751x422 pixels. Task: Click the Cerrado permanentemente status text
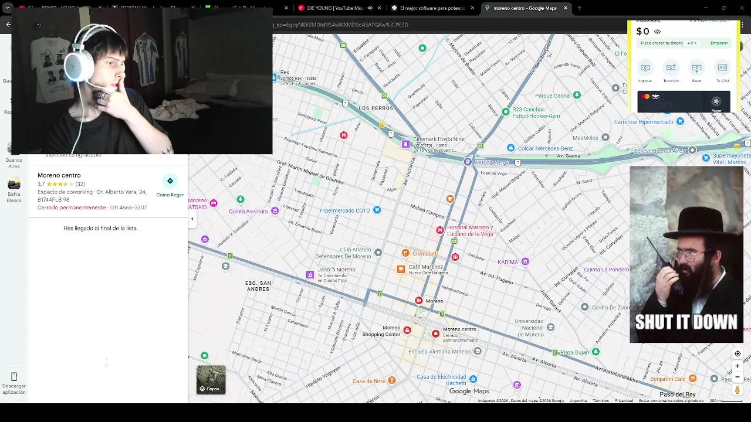[x=72, y=207]
